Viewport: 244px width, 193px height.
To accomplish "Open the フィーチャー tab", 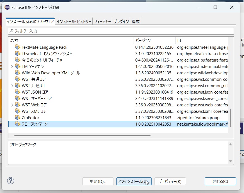I will [x=103, y=21].
